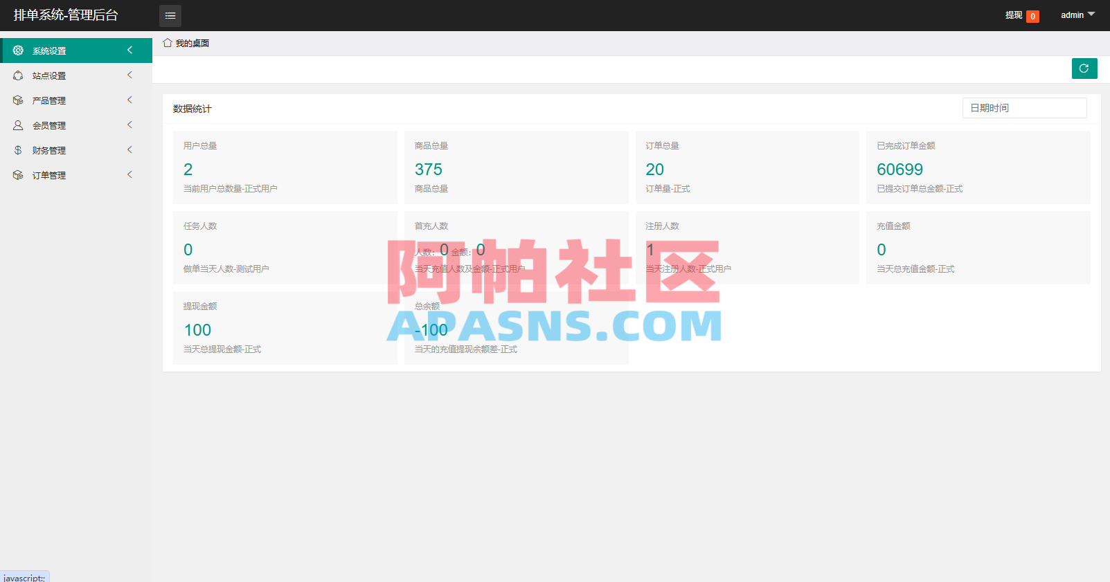
Task: Expand the 会员管理 menu chevron
Action: point(129,125)
